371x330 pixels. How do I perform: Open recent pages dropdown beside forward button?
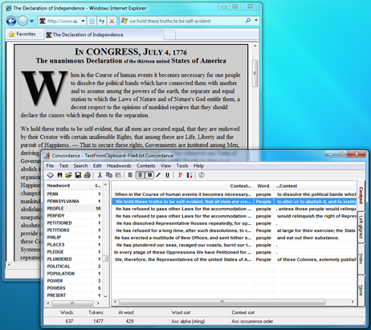point(31,21)
